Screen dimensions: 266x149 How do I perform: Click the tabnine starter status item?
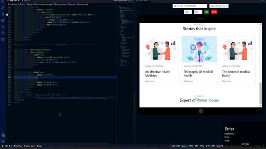29,146
